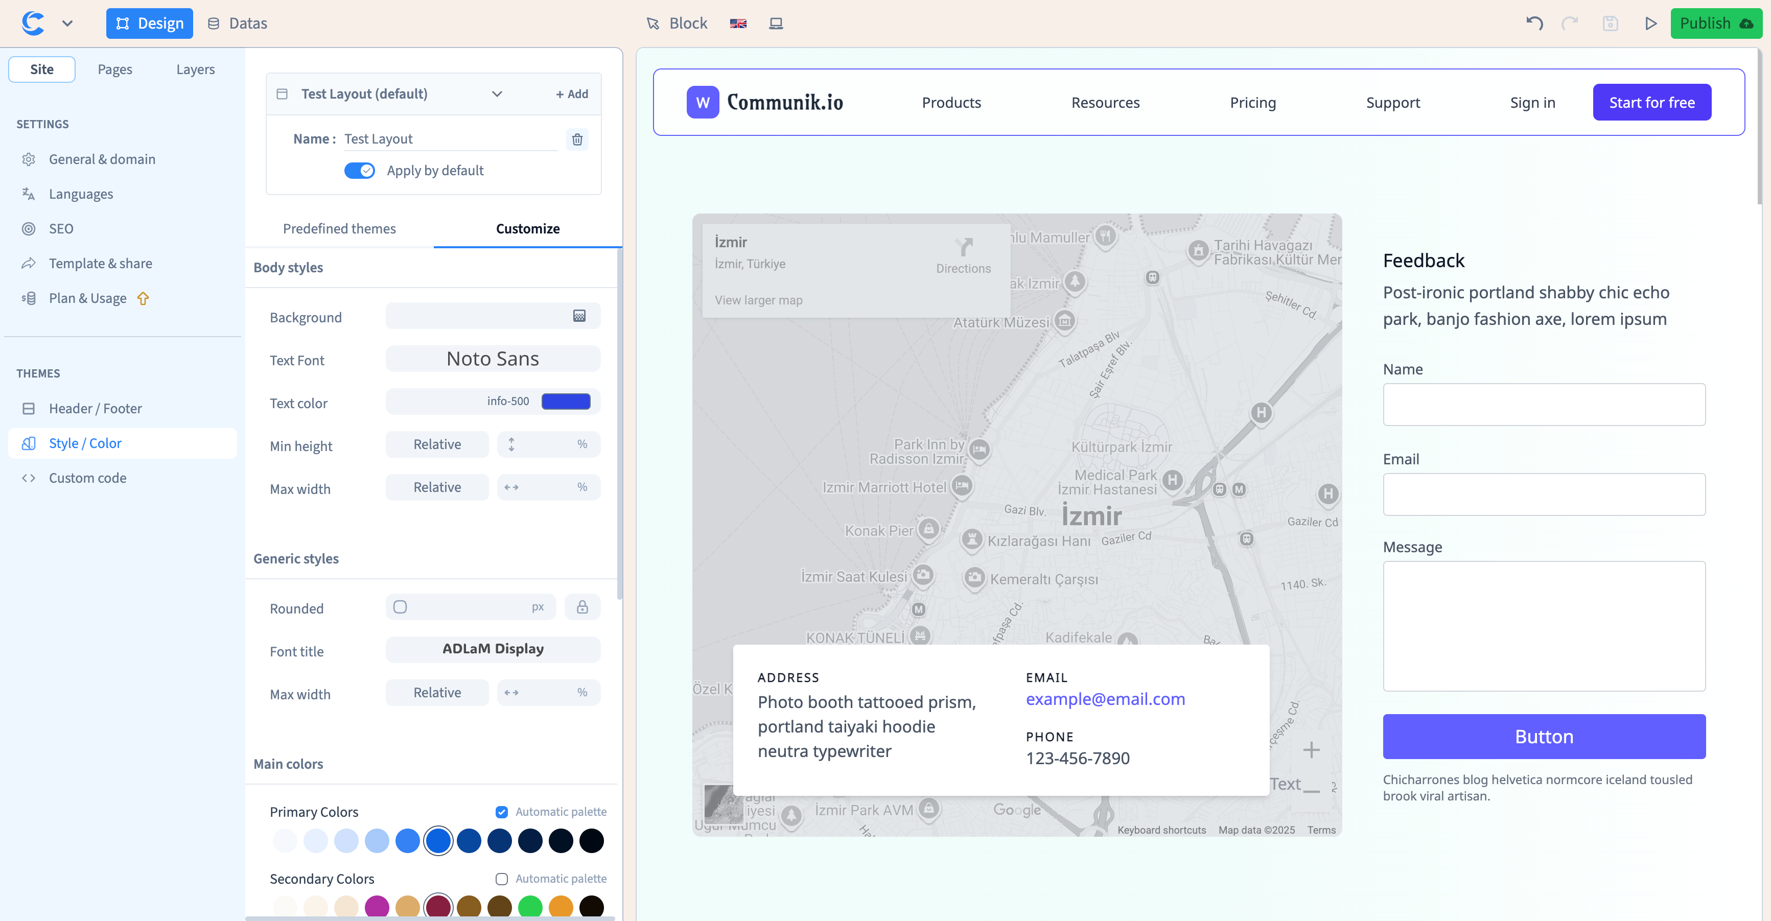The image size is (1771, 921).
Task: Click the save disk icon
Action: [1610, 23]
